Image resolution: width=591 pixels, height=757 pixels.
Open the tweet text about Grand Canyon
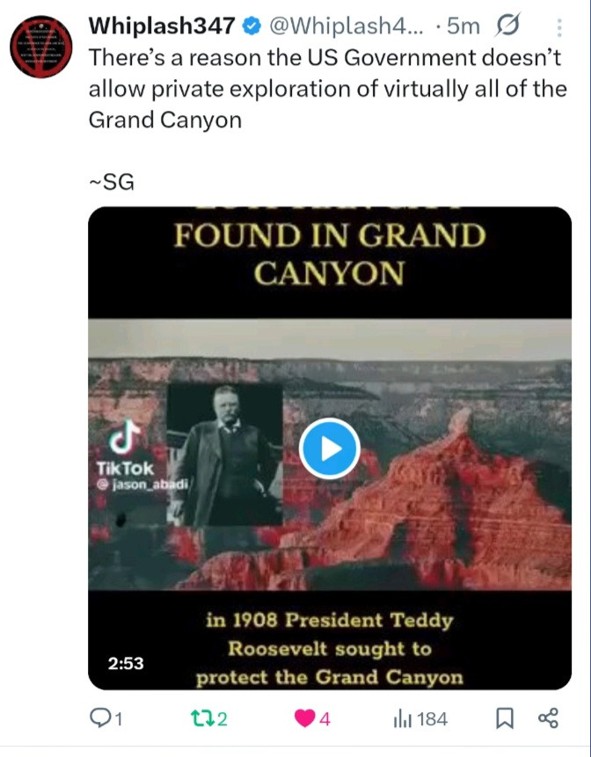coord(327,91)
